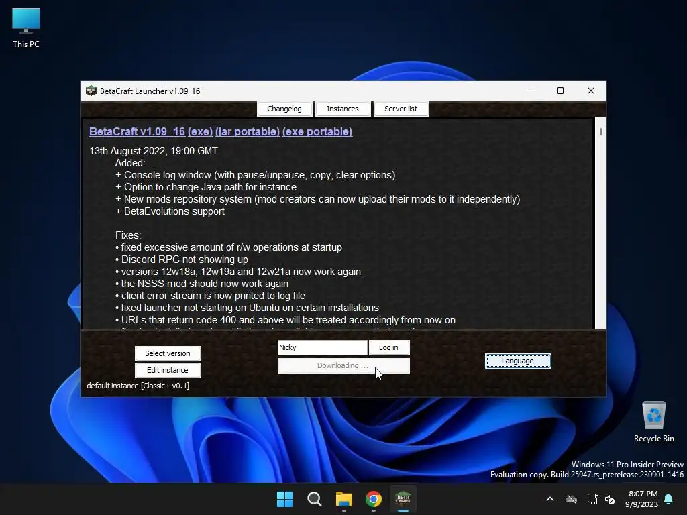
Task: Open the Windows Start menu
Action: 284,499
